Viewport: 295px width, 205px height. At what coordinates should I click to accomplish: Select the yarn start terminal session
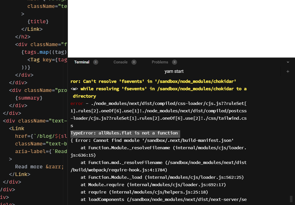(174, 71)
